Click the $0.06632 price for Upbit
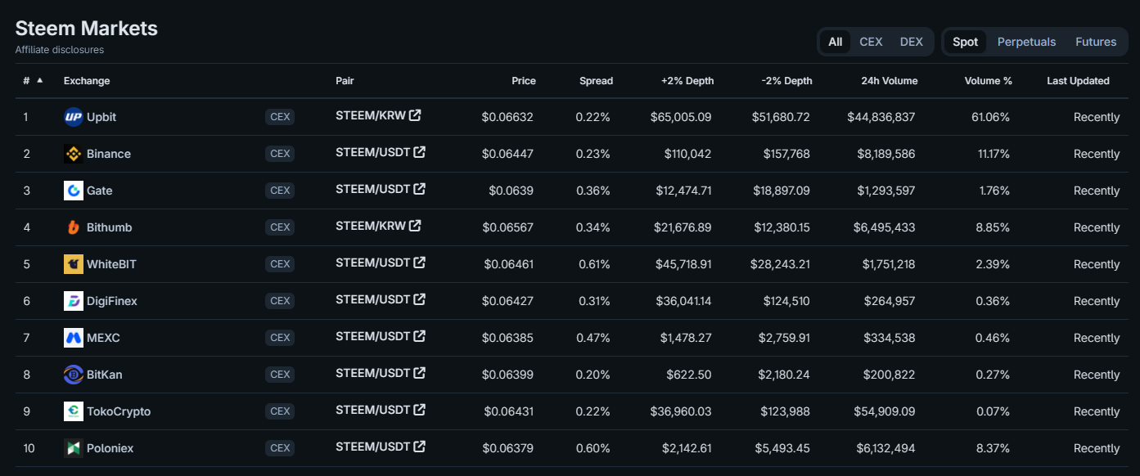This screenshot has height=476, width=1140. click(x=507, y=117)
